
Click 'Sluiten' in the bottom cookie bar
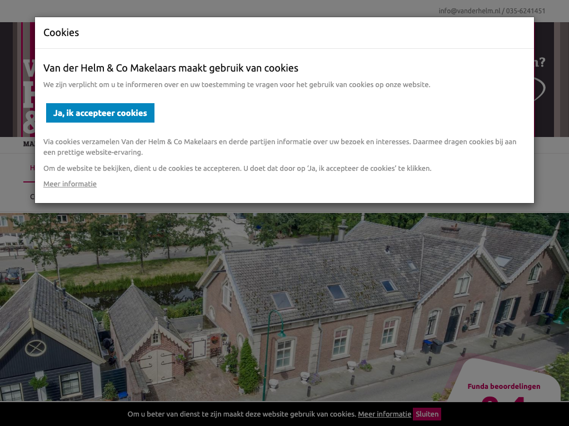[427, 414]
